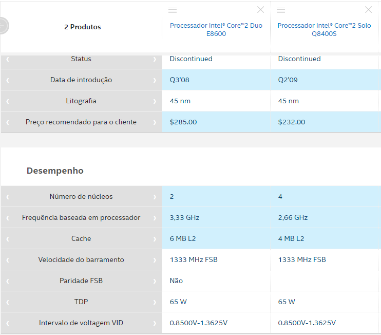Click right chevron on Data de introdução row
Screen dimensions: 381x335
pos(155,80)
